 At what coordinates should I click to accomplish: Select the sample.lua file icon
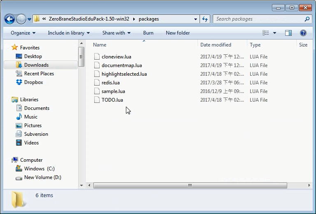point(97,91)
